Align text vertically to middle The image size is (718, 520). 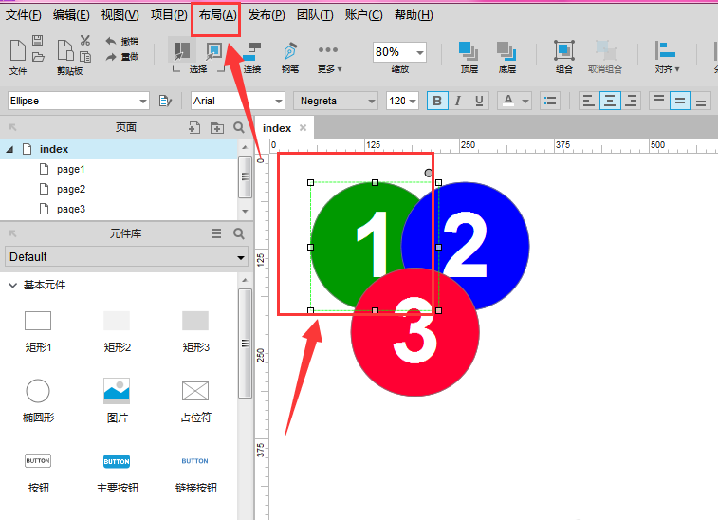pyautogui.click(x=680, y=101)
